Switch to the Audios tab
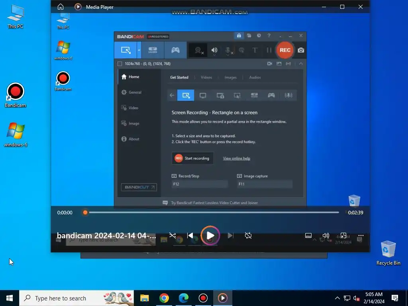 255,77
